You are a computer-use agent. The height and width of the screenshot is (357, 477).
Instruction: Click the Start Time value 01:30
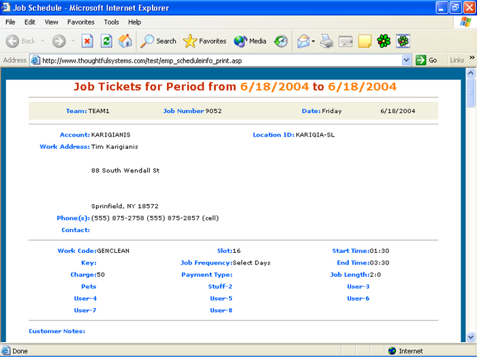tap(380, 251)
